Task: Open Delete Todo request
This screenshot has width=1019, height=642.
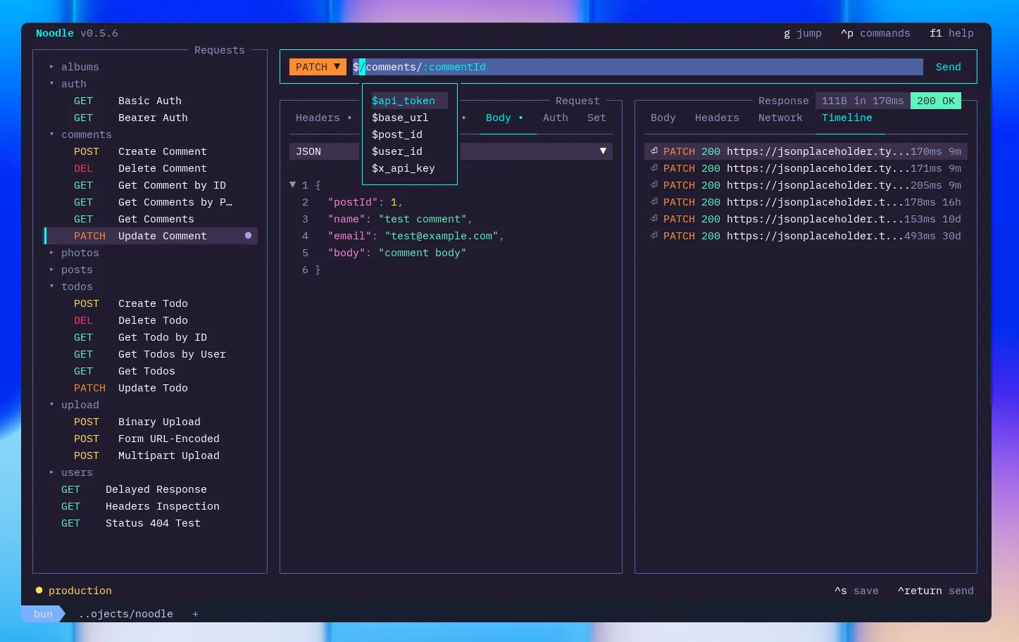Action: click(151, 320)
